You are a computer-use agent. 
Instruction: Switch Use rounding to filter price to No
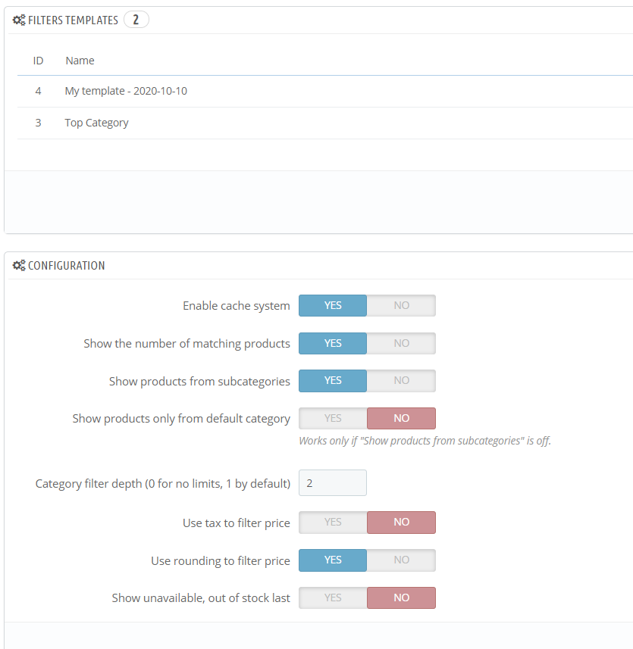pyautogui.click(x=401, y=560)
